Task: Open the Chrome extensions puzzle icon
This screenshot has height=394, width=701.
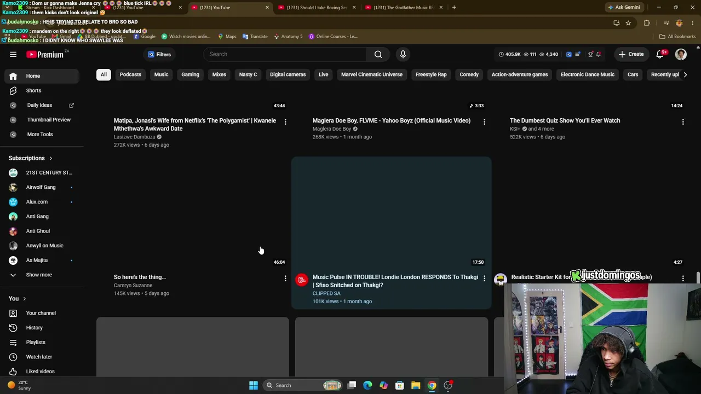Action: [x=647, y=23]
